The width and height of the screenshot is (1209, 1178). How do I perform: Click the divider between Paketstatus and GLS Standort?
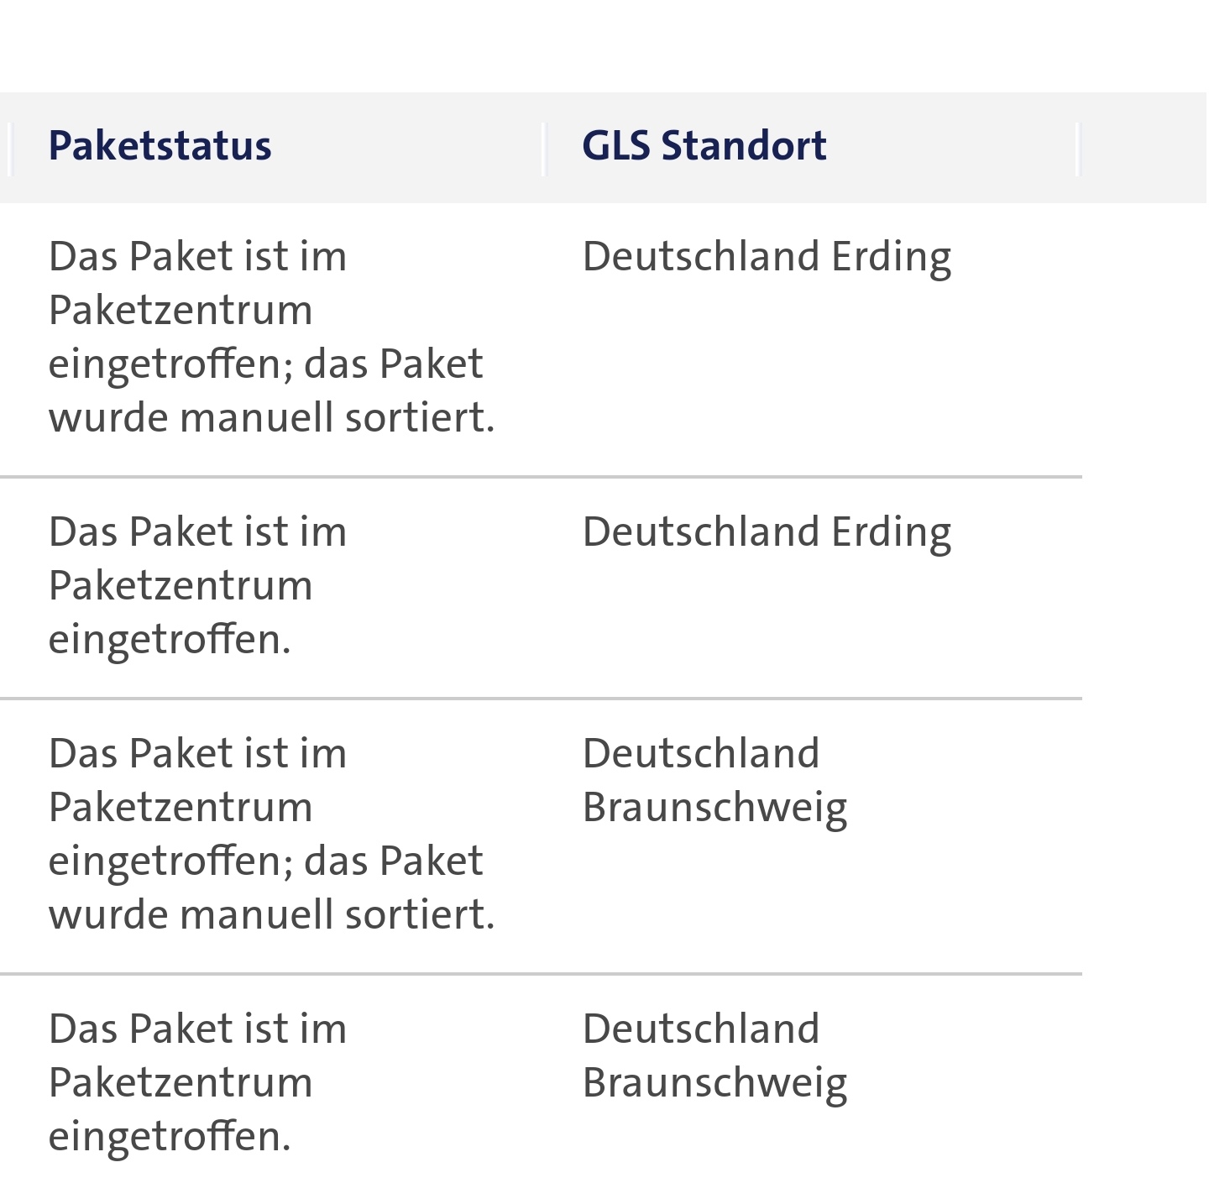[x=544, y=149]
